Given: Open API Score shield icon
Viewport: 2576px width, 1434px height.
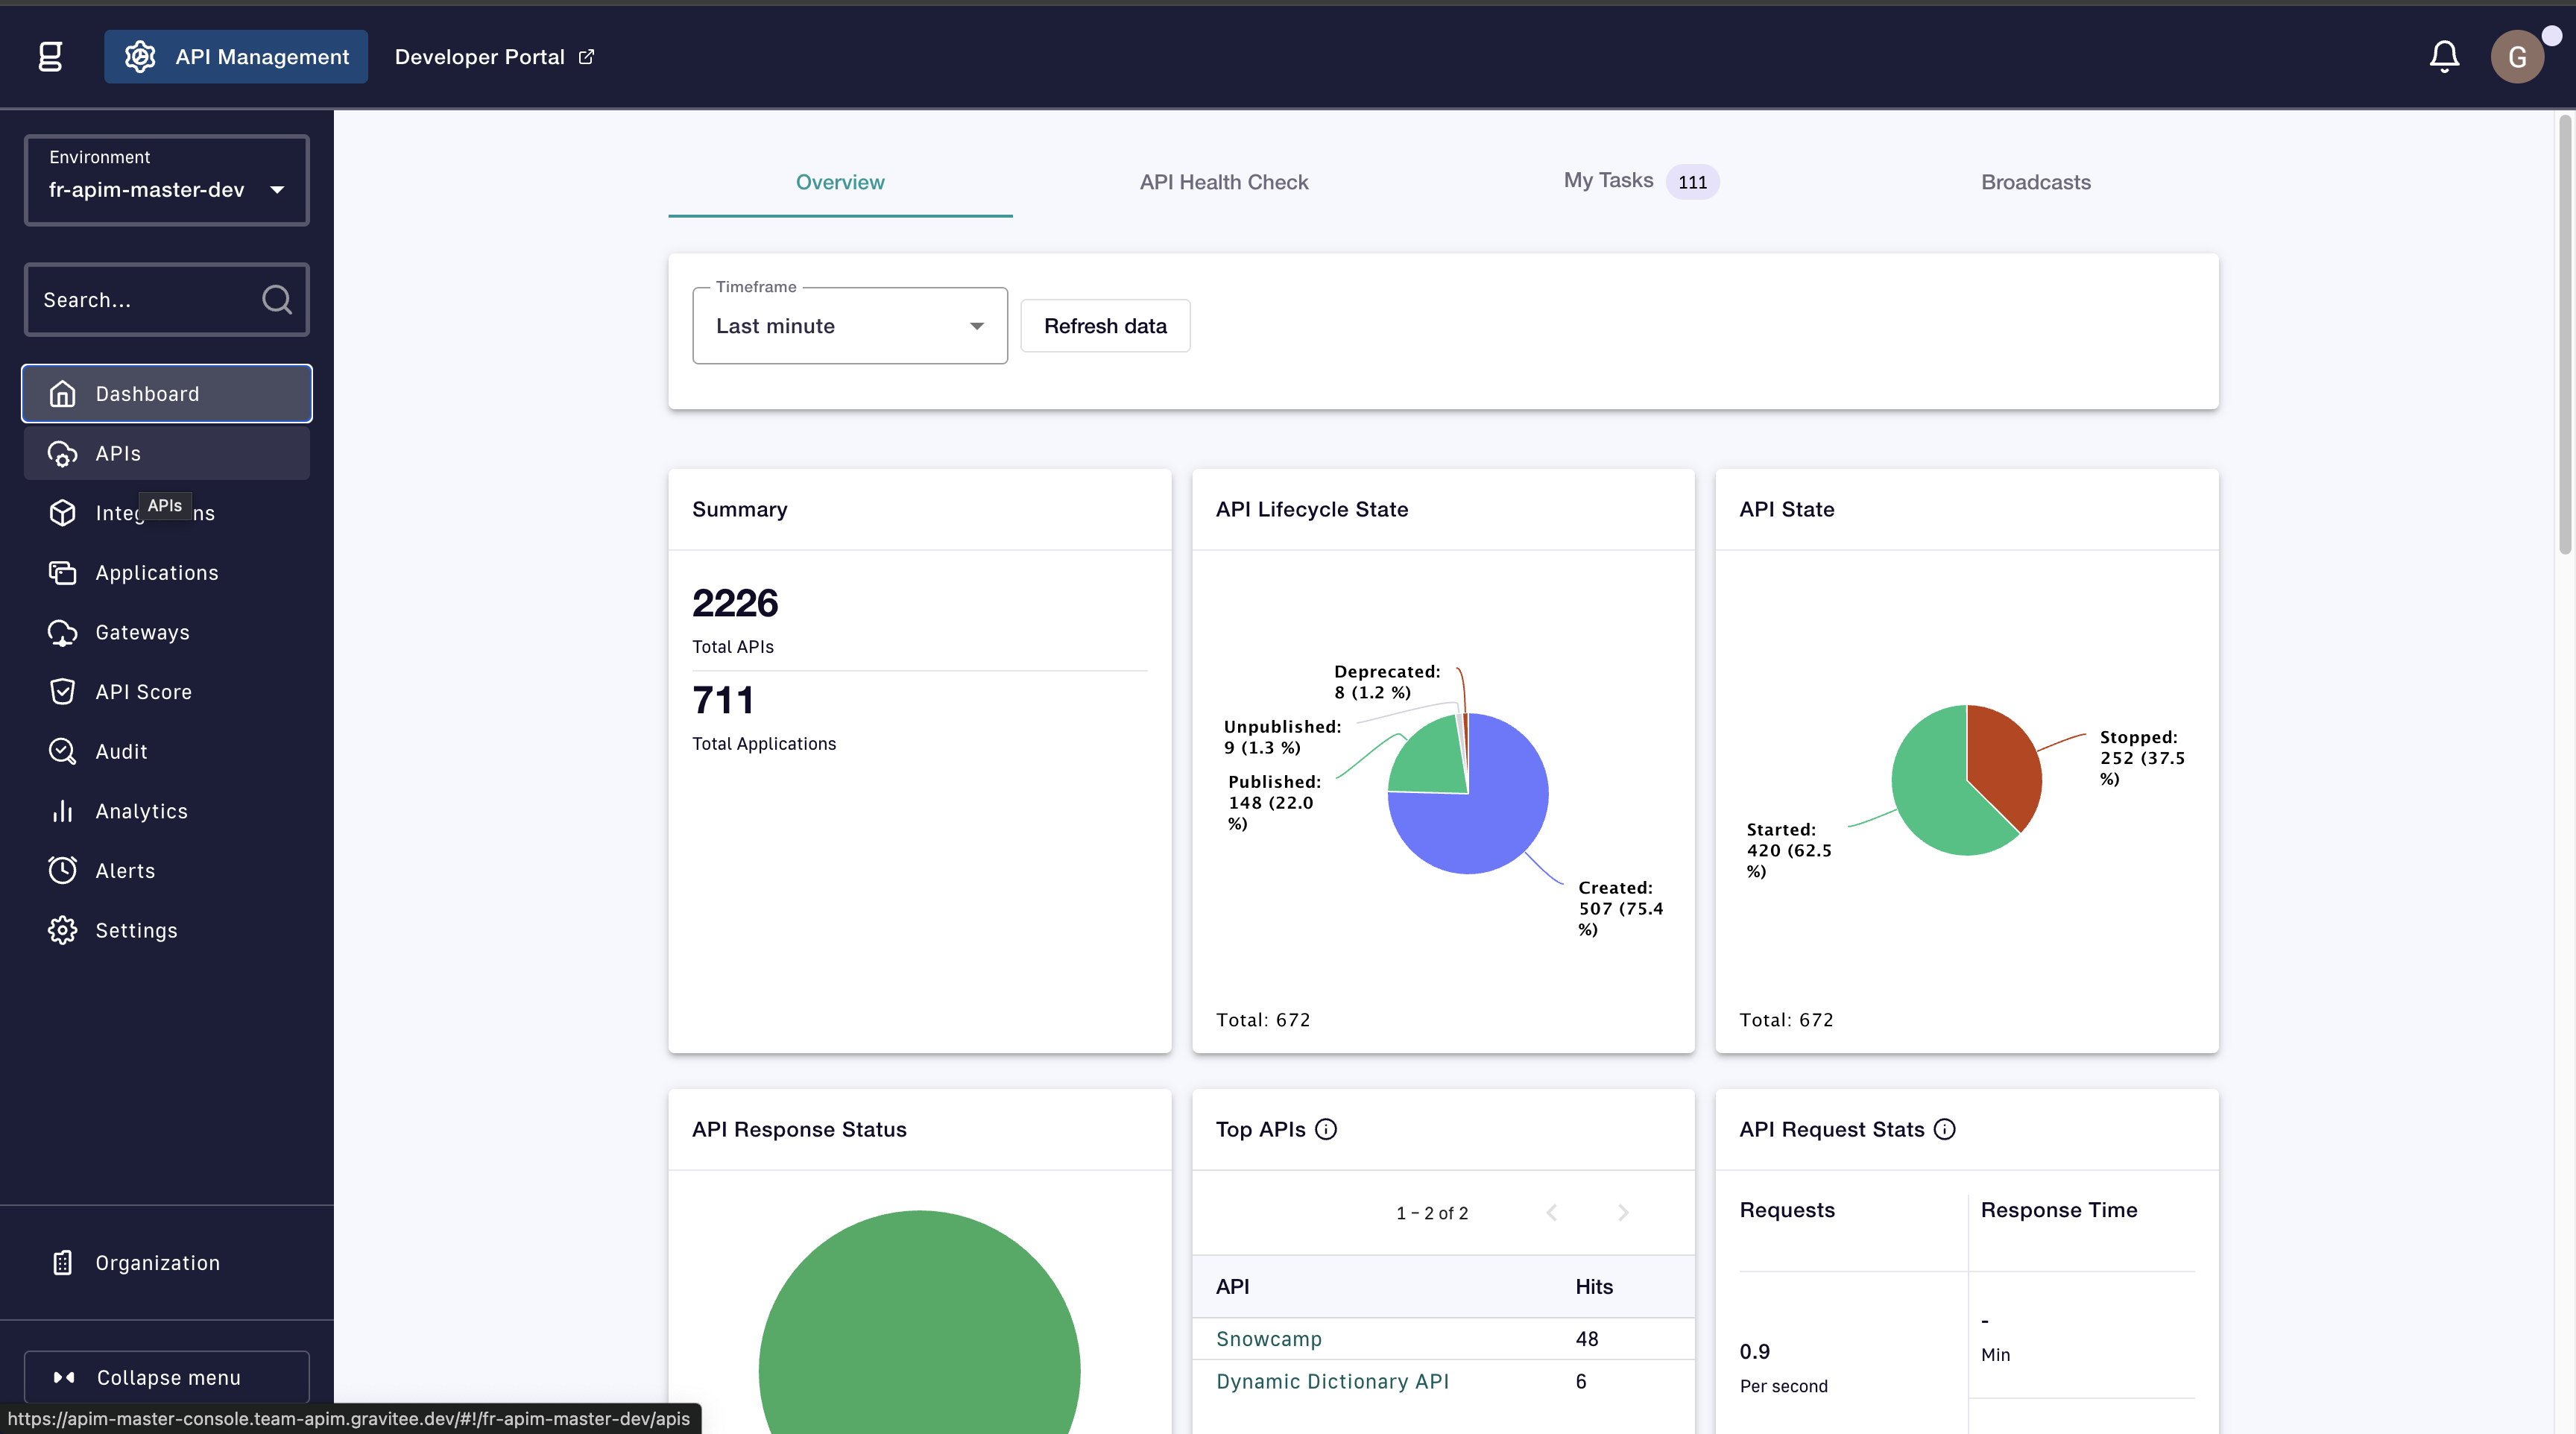Looking at the screenshot, I should coord(62,692).
